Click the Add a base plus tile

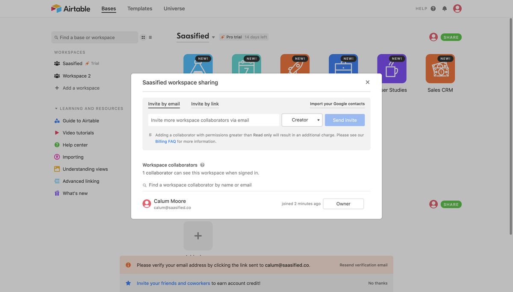click(x=198, y=236)
